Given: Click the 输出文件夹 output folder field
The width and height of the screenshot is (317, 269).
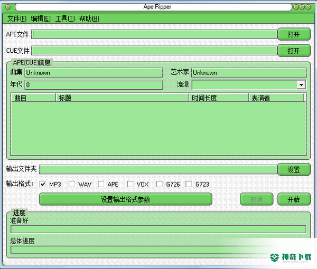Looking at the screenshot, I should pos(158,169).
